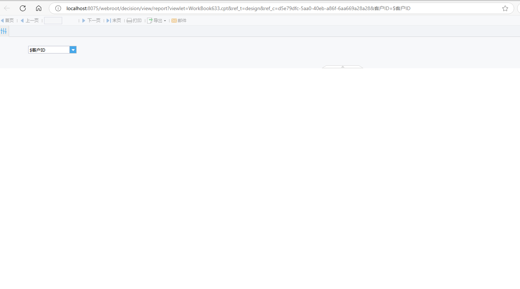Go to previous page 上一页

[x=30, y=21]
